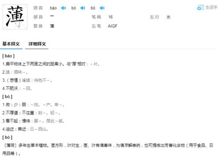Click the 五笔 label
Image resolution: width=220 pixels, height=160 pixels.
97,26
